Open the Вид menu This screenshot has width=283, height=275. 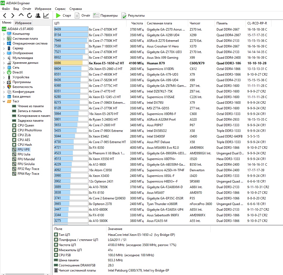pos(16,9)
